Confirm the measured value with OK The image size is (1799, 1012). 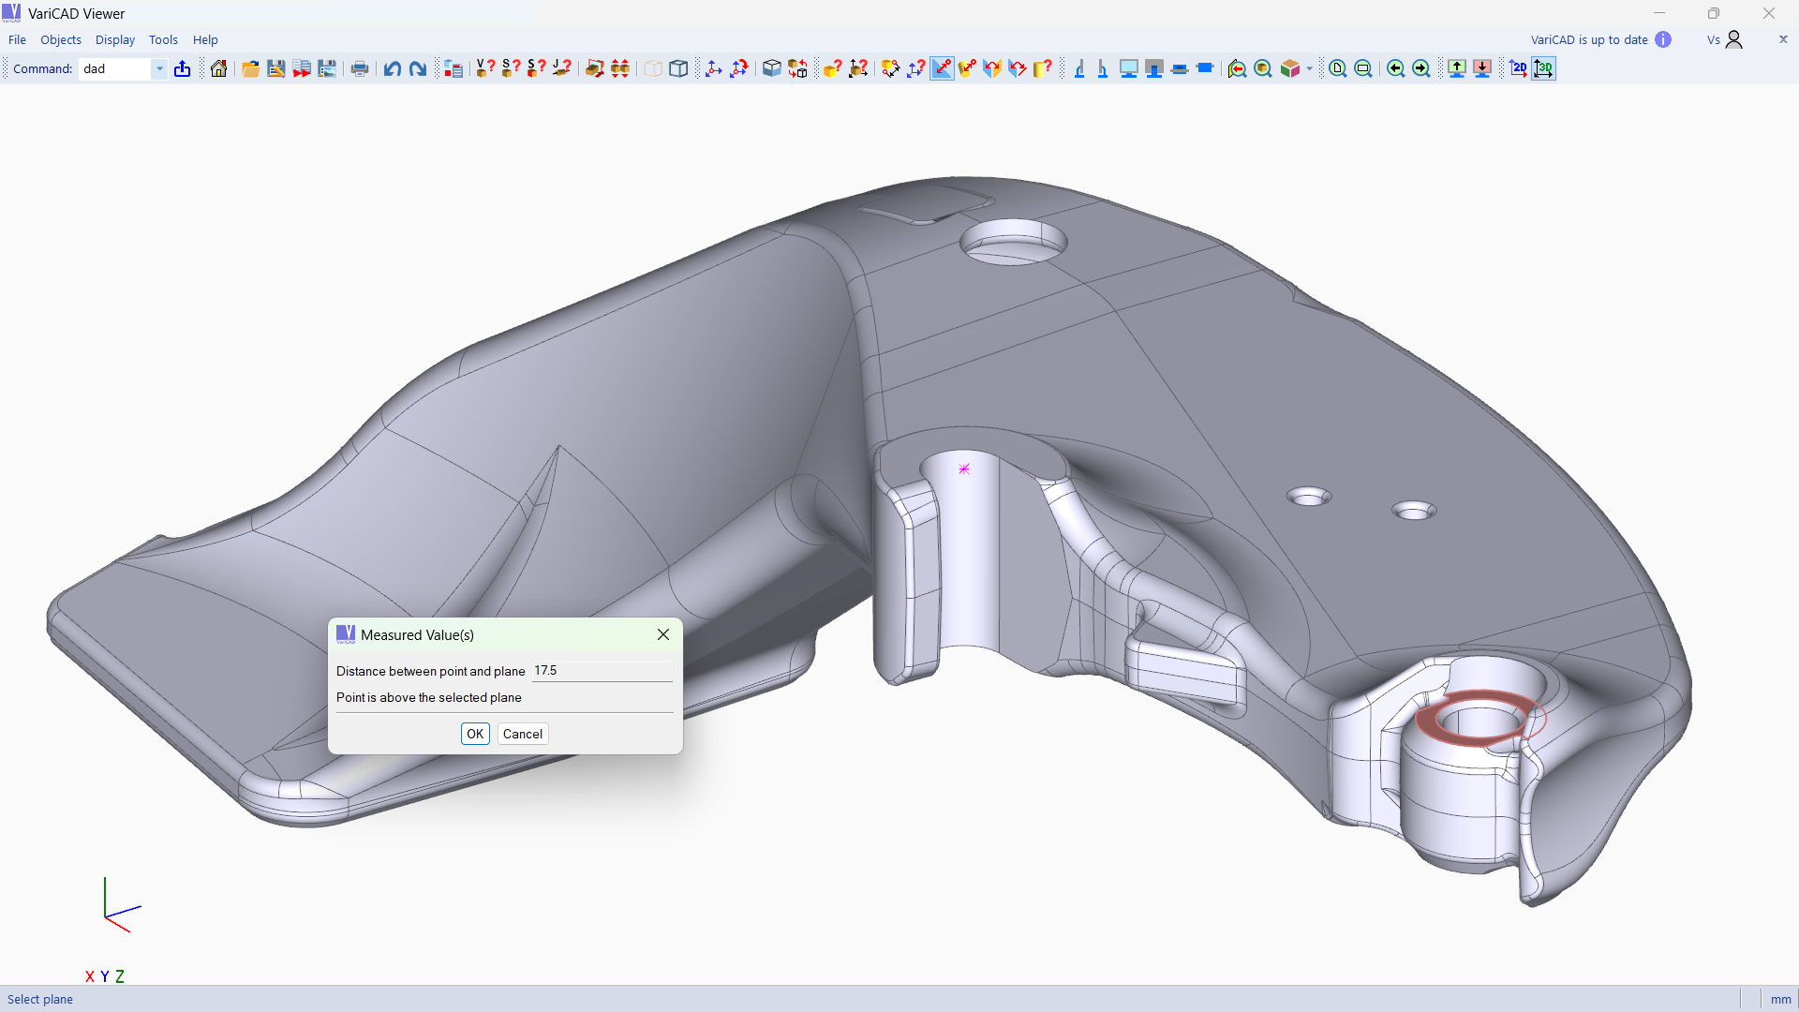pyautogui.click(x=475, y=734)
